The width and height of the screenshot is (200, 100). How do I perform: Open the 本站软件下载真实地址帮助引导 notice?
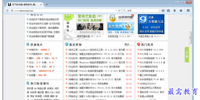coord(44,19)
